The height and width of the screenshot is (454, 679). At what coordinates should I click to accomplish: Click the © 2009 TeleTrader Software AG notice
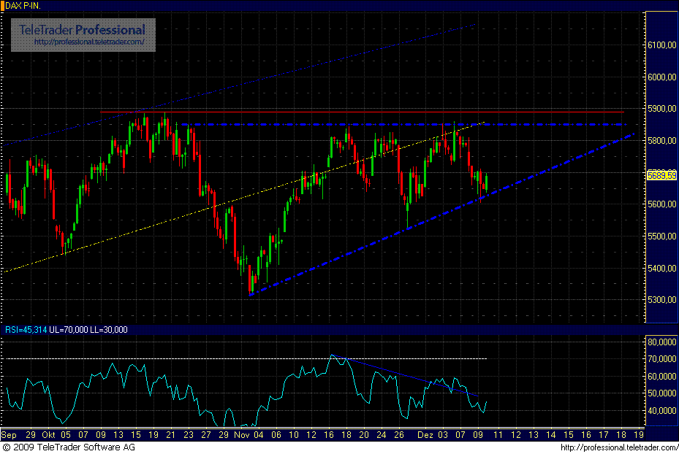(x=69, y=447)
